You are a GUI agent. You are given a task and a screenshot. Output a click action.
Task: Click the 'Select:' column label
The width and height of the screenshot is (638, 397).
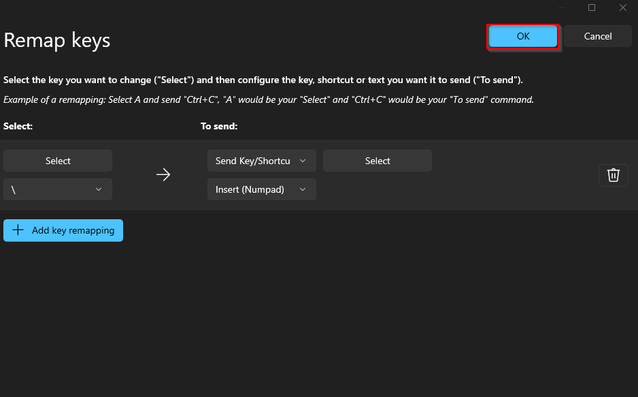18,126
